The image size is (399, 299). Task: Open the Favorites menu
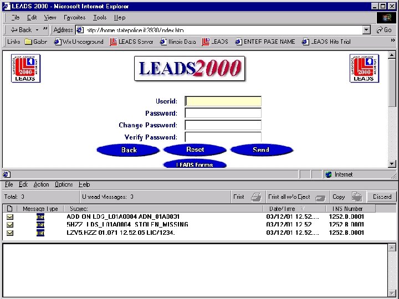coord(75,18)
